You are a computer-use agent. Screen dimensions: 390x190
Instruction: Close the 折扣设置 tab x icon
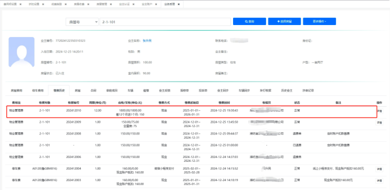point(43,4)
